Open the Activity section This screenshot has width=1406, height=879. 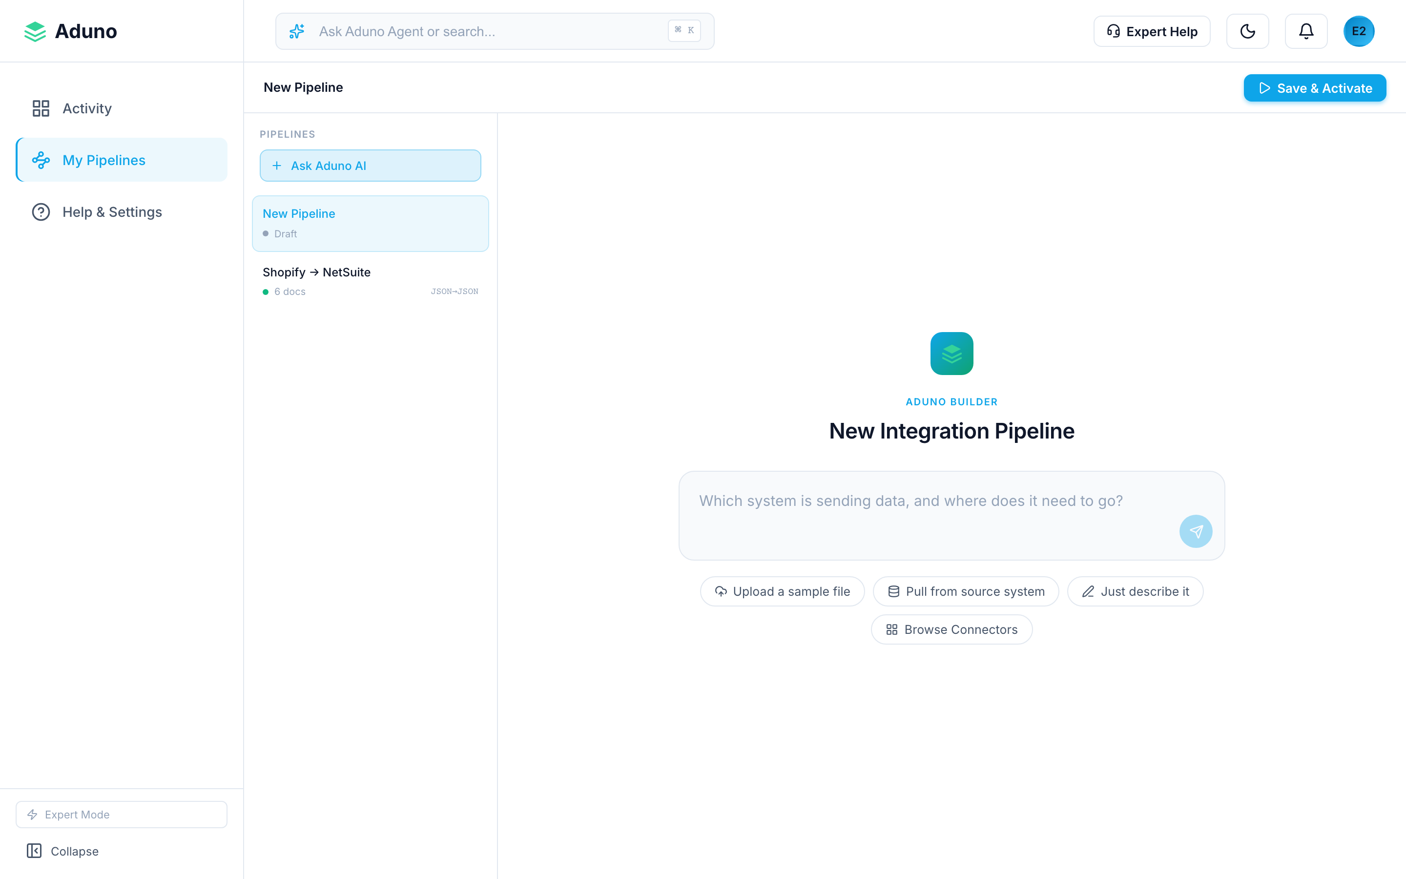[x=87, y=109]
